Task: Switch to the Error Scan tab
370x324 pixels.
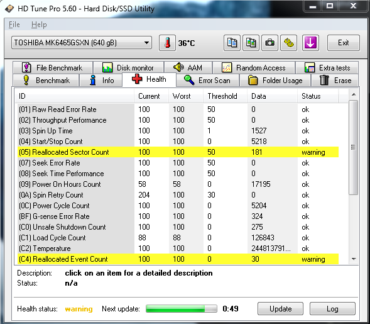Action: 208,81
